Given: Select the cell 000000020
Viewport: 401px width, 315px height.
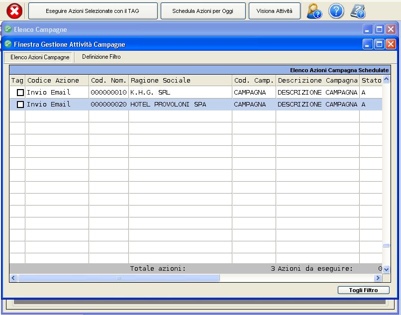Looking at the screenshot, I should (x=108, y=105).
